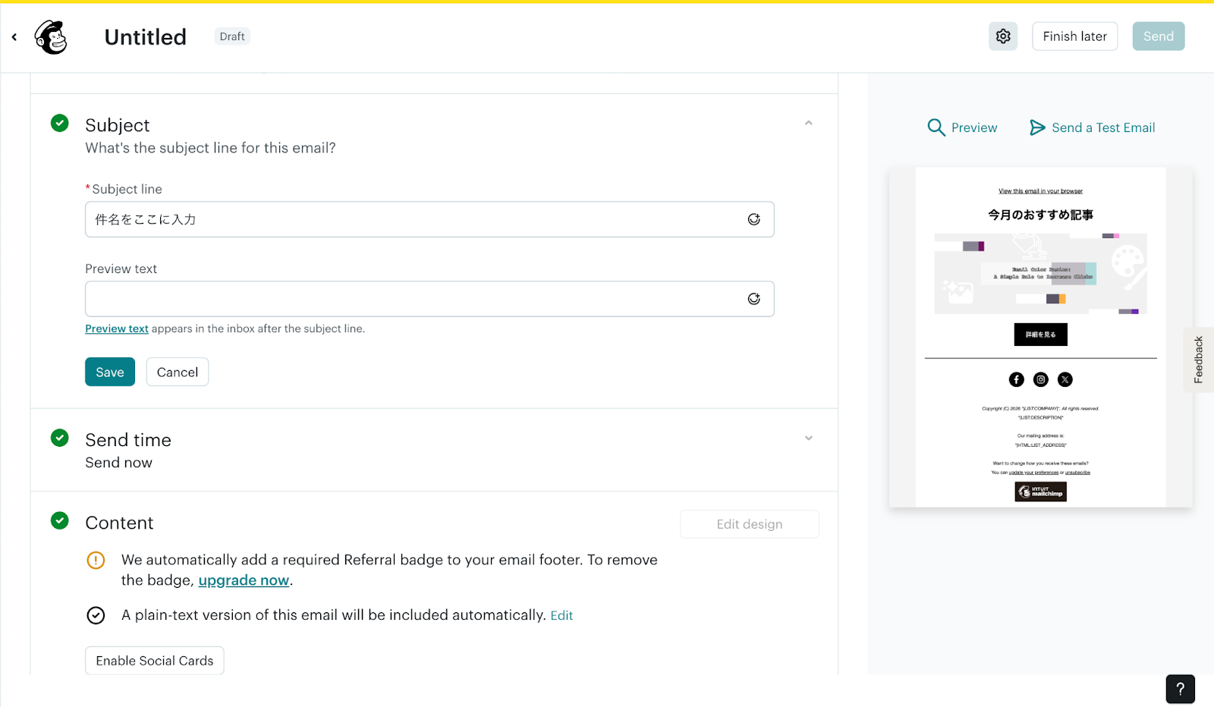
Task: Click X social icon in email preview
Action: point(1065,379)
